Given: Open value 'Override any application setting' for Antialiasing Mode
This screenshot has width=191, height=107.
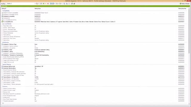Looking at the screenshot, I should point(42,50).
